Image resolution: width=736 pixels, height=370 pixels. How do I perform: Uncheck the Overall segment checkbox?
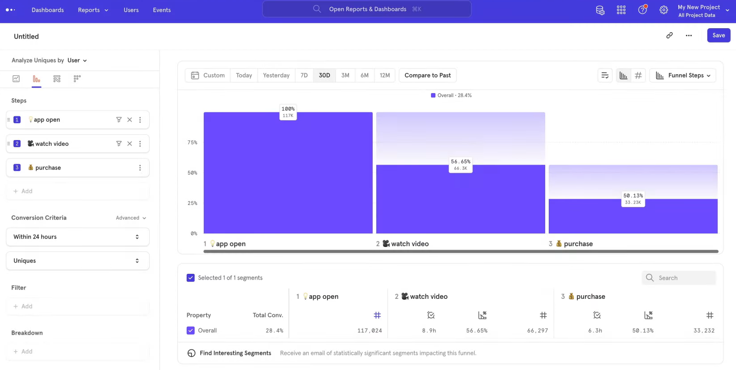(191, 331)
